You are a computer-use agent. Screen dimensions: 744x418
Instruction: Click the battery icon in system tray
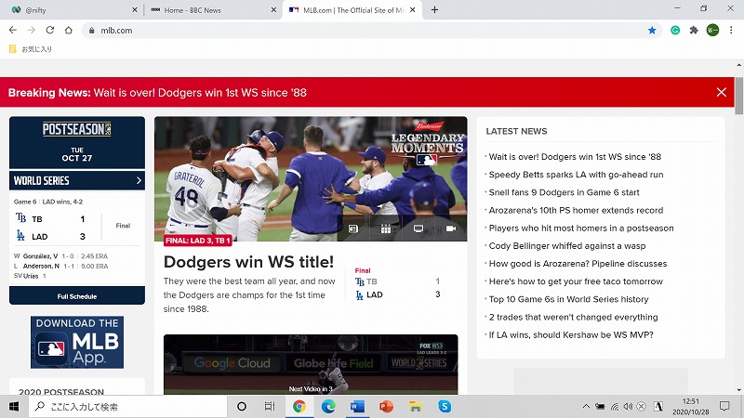click(x=600, y=406)
